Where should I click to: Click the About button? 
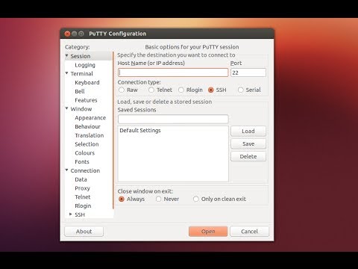[84, 232]
